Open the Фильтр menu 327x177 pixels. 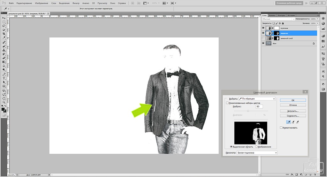(x=76, y=3)
